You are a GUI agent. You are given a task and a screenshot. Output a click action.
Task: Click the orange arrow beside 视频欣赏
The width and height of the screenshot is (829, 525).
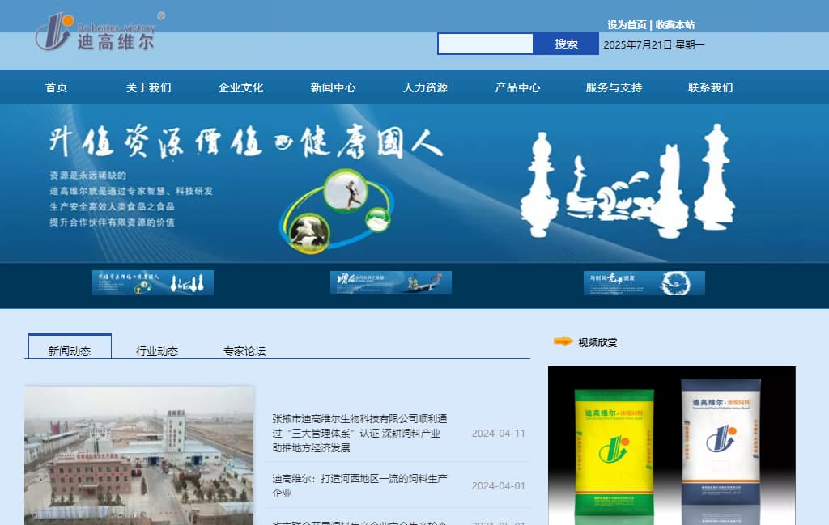(563, 341)
